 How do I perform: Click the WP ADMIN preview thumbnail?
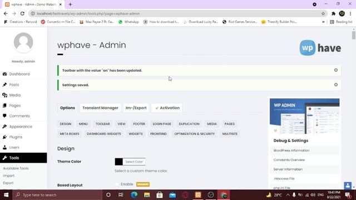[x=305, y=116]
